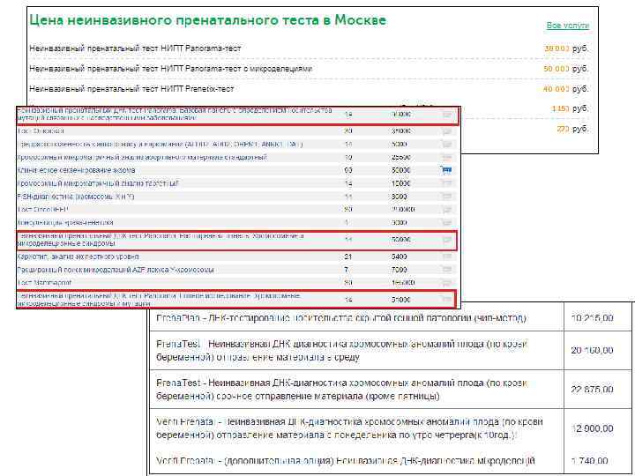
Task: Click cart icon in Panorama Базовая панель row
Action: (x=446, y=115)
